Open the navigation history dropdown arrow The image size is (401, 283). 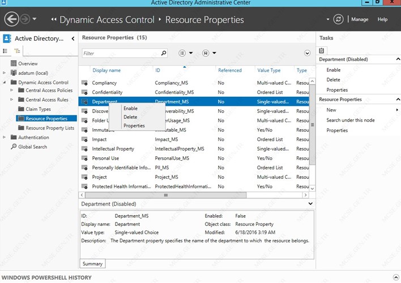[35, 19]
